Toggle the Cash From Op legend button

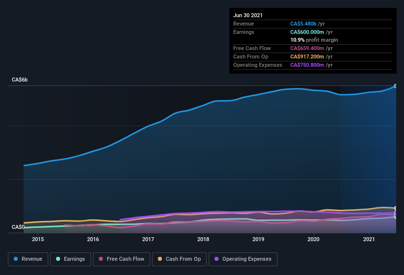179,259
